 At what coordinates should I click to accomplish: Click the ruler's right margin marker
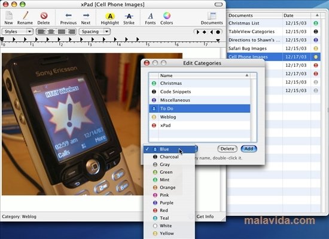click(218, 40)
